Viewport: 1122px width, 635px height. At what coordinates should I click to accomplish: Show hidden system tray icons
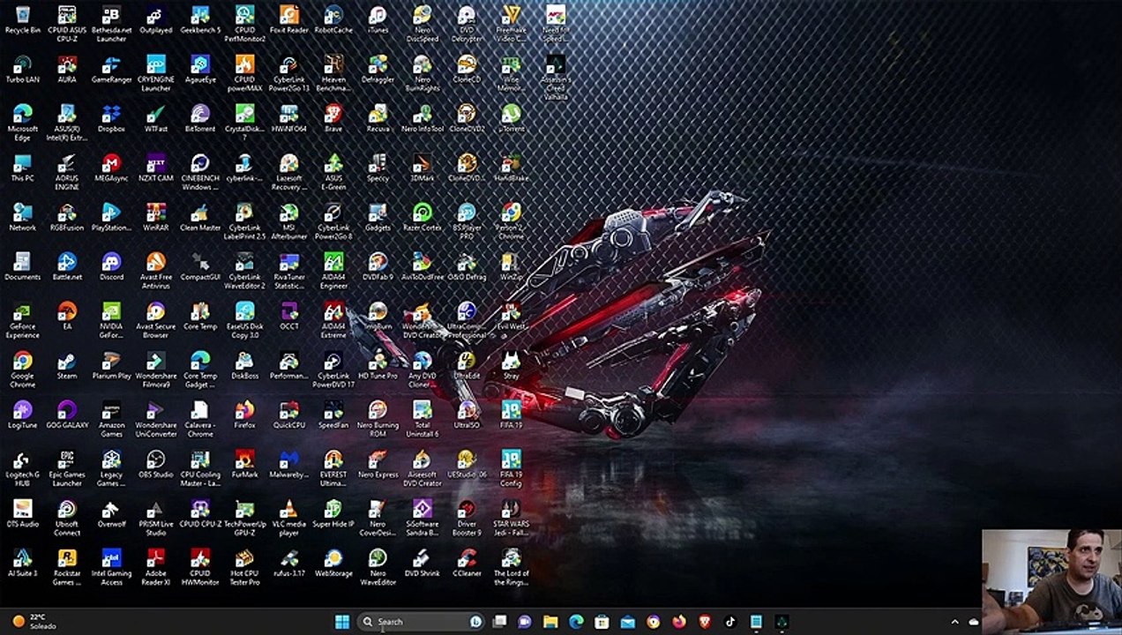(x=954, y=622)
